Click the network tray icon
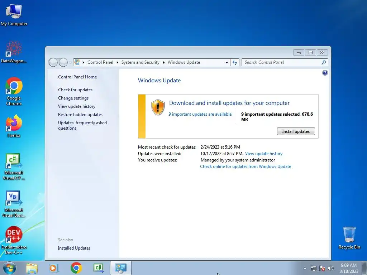The width and height of the screenshot is (367, 275). pyautogui.click(x=313, y=268)
